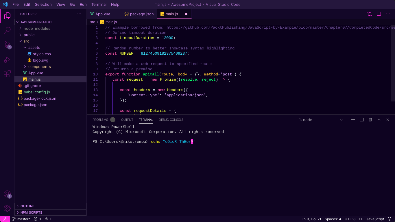This screenshot has width=395, height=222.
Task: Expand the components folder
Action: click(x=50, y=66)
